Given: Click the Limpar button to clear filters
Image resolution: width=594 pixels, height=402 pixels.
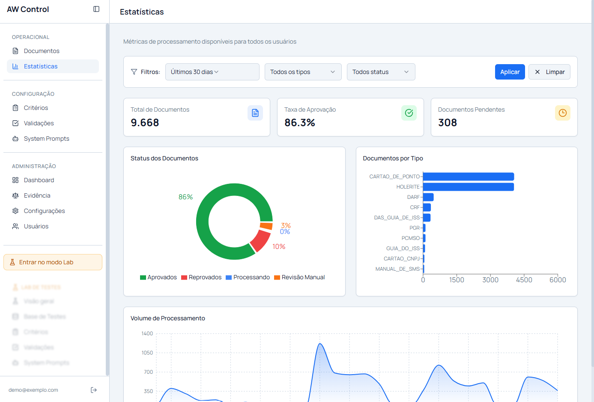Looking at the screenshot, I should pos(549,72).
